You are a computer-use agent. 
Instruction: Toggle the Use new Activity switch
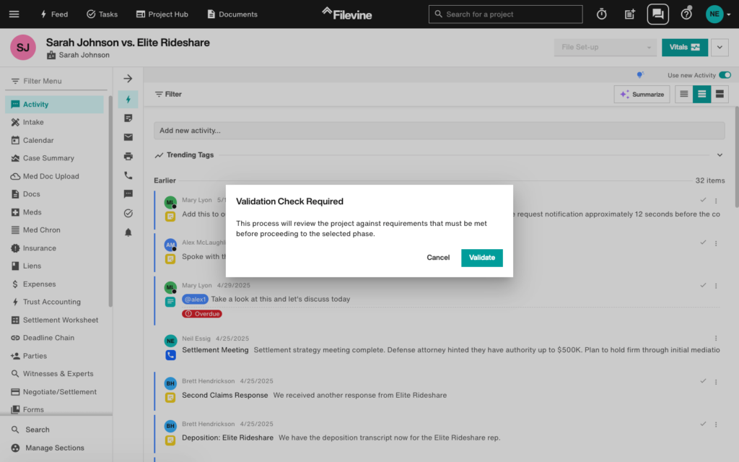725,75
